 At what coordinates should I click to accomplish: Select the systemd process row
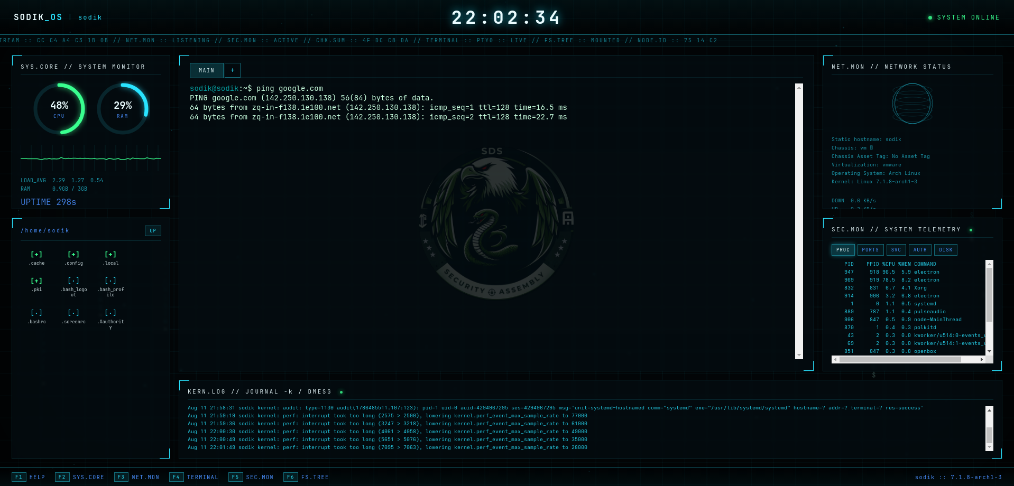908,304
